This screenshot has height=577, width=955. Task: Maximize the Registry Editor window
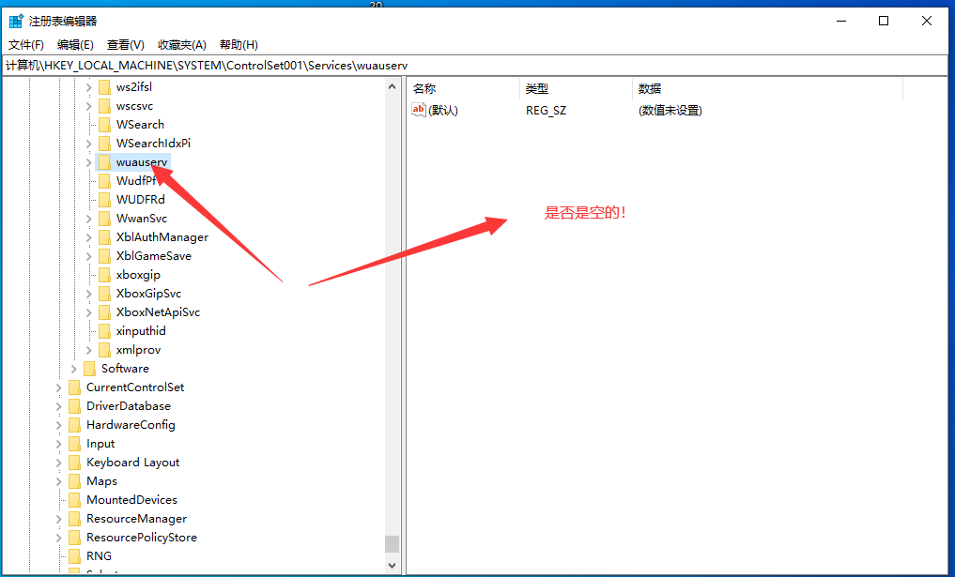tap(884, 22)
